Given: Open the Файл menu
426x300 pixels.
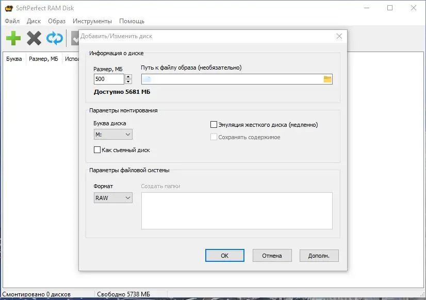Looking at the screenshot, I should point(12,21).
